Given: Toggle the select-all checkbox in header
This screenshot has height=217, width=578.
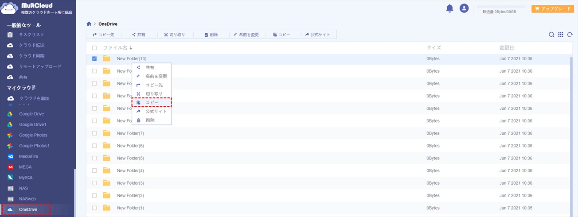Looking at the screenshot, I should [94, 48].
